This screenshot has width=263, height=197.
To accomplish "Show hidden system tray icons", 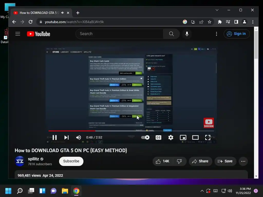I will click(202, 191).
